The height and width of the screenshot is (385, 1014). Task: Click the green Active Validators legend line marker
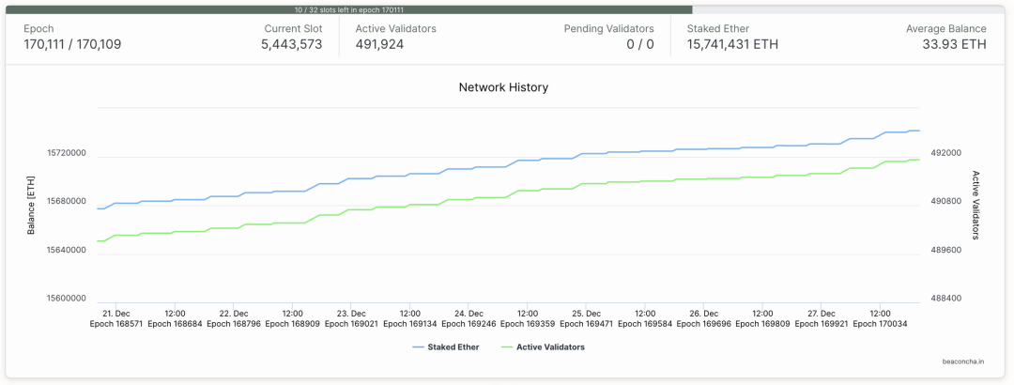click(507, 346)
